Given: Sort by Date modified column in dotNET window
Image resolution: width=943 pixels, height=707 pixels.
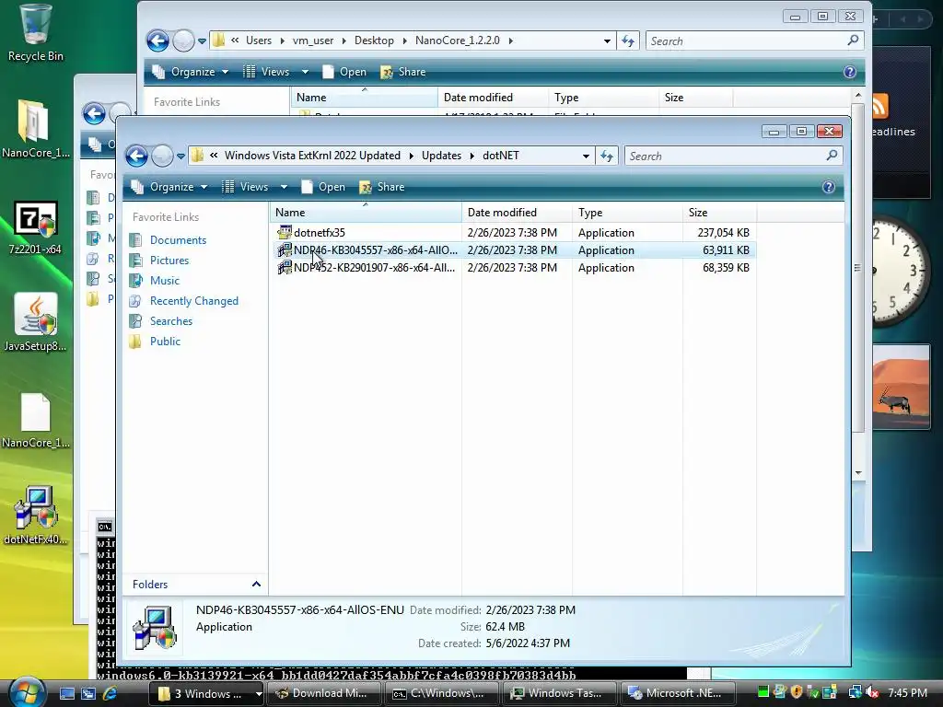Looking at the screenshot, I should pos(517,213).
